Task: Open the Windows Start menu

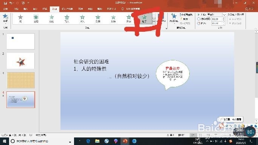Action: (5, 141)
